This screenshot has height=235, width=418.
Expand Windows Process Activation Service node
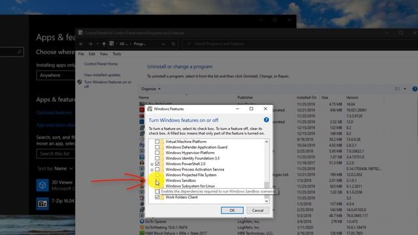(x=152, y=170)
